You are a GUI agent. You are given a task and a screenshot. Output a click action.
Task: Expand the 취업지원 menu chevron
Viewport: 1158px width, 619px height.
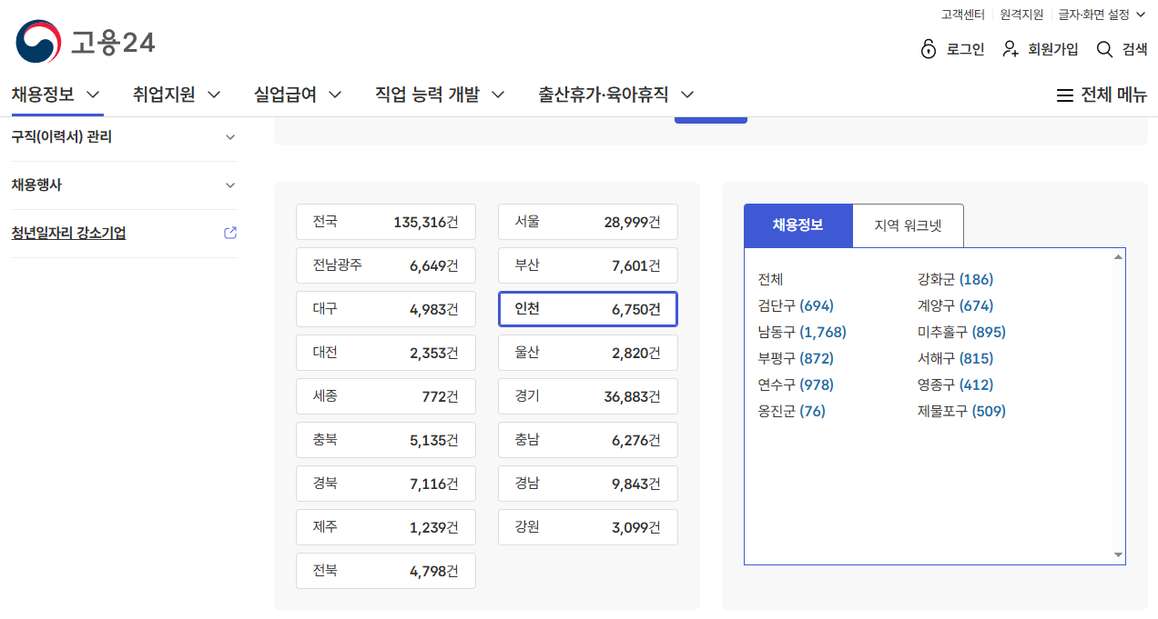click(x=214, y=95)
